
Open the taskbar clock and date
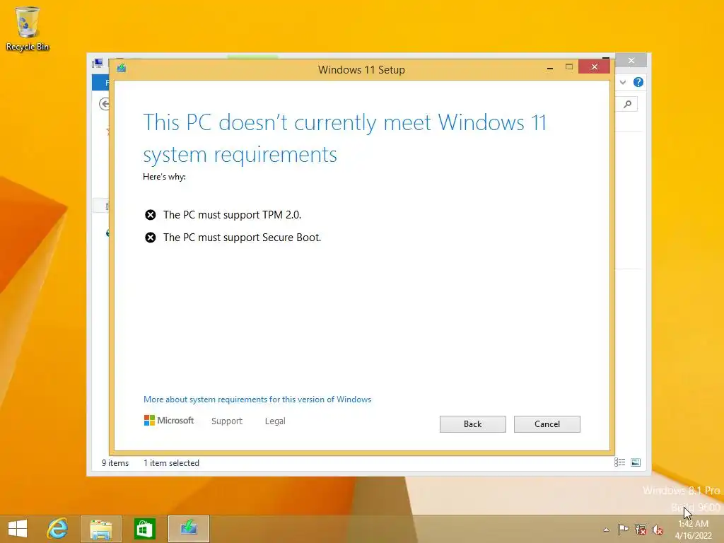(x=693, y=530)
